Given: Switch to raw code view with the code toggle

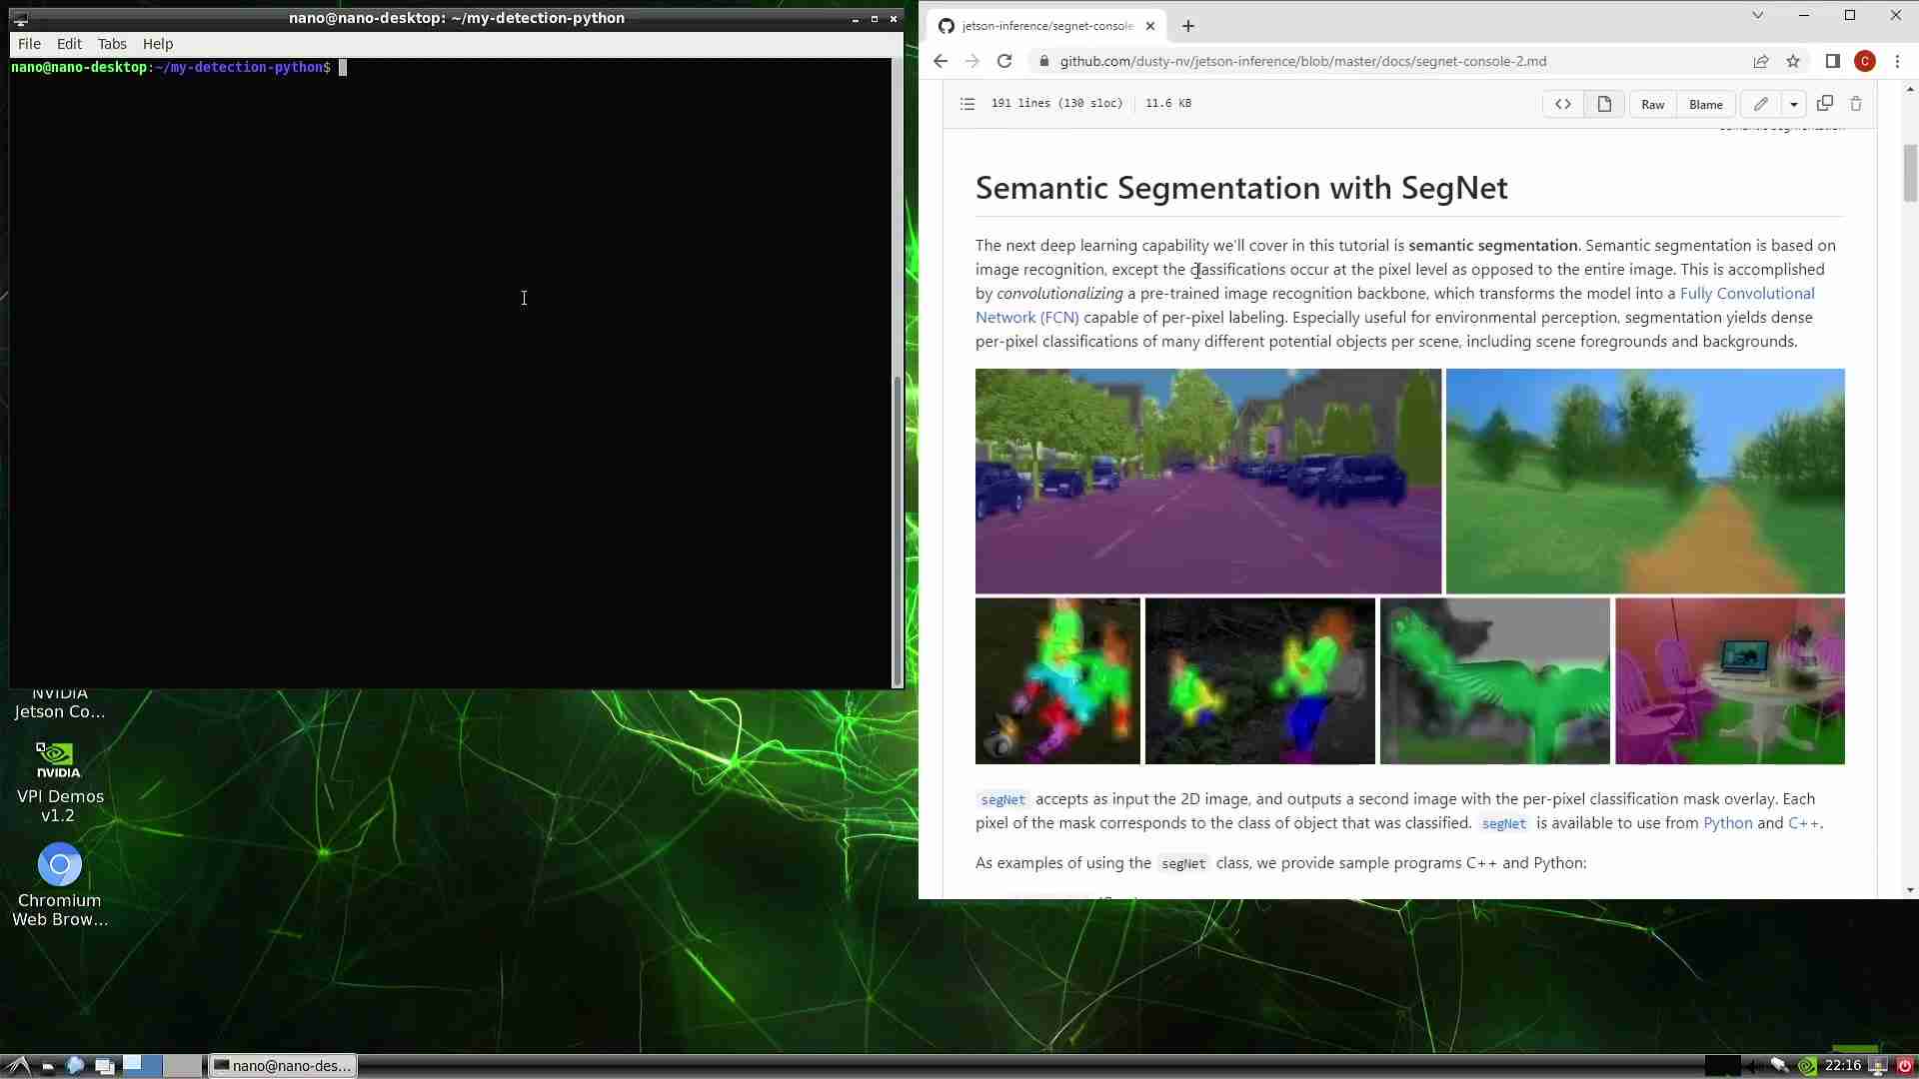Looking at the screenshot, I should click(1564, 103).
